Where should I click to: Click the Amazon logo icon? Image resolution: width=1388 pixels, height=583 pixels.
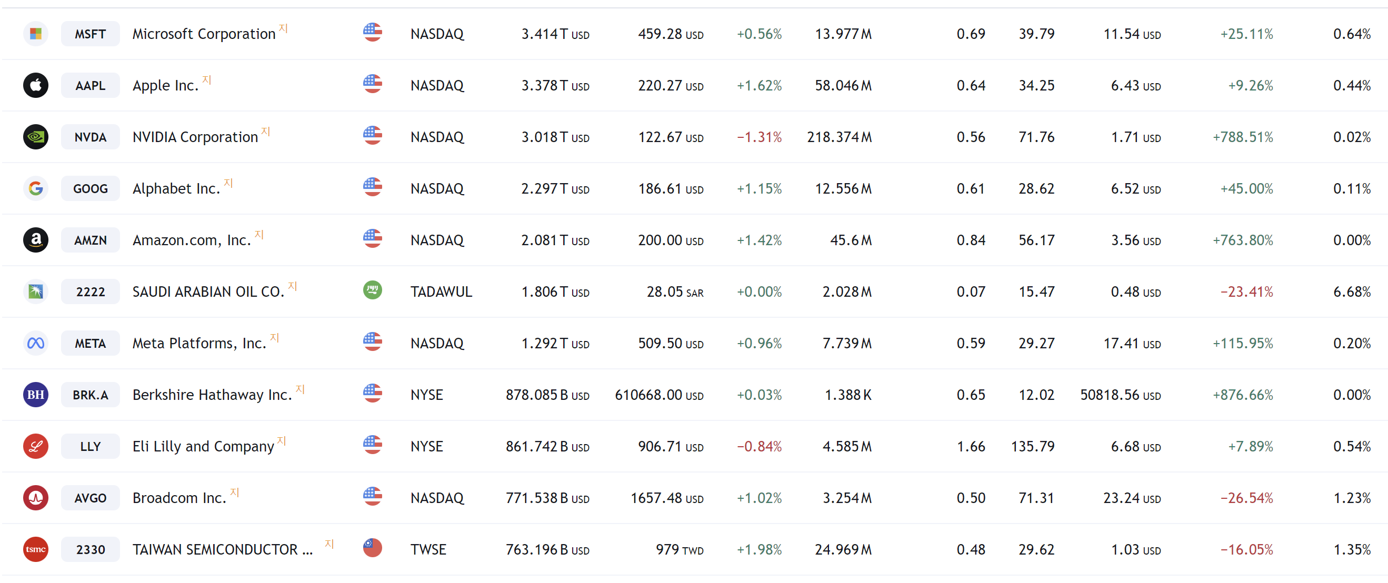(x=36, y=240)
